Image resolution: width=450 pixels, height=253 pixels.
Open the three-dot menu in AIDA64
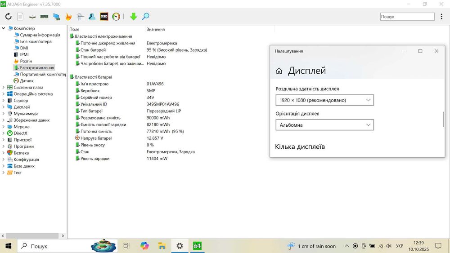pyautogui.click(x=441, y=17)
